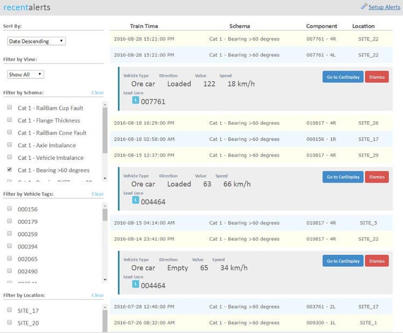This screenshot has height=333, width=403.
Task: Open the Show All view filter dropdown
Action: click(x=25, y=74)
